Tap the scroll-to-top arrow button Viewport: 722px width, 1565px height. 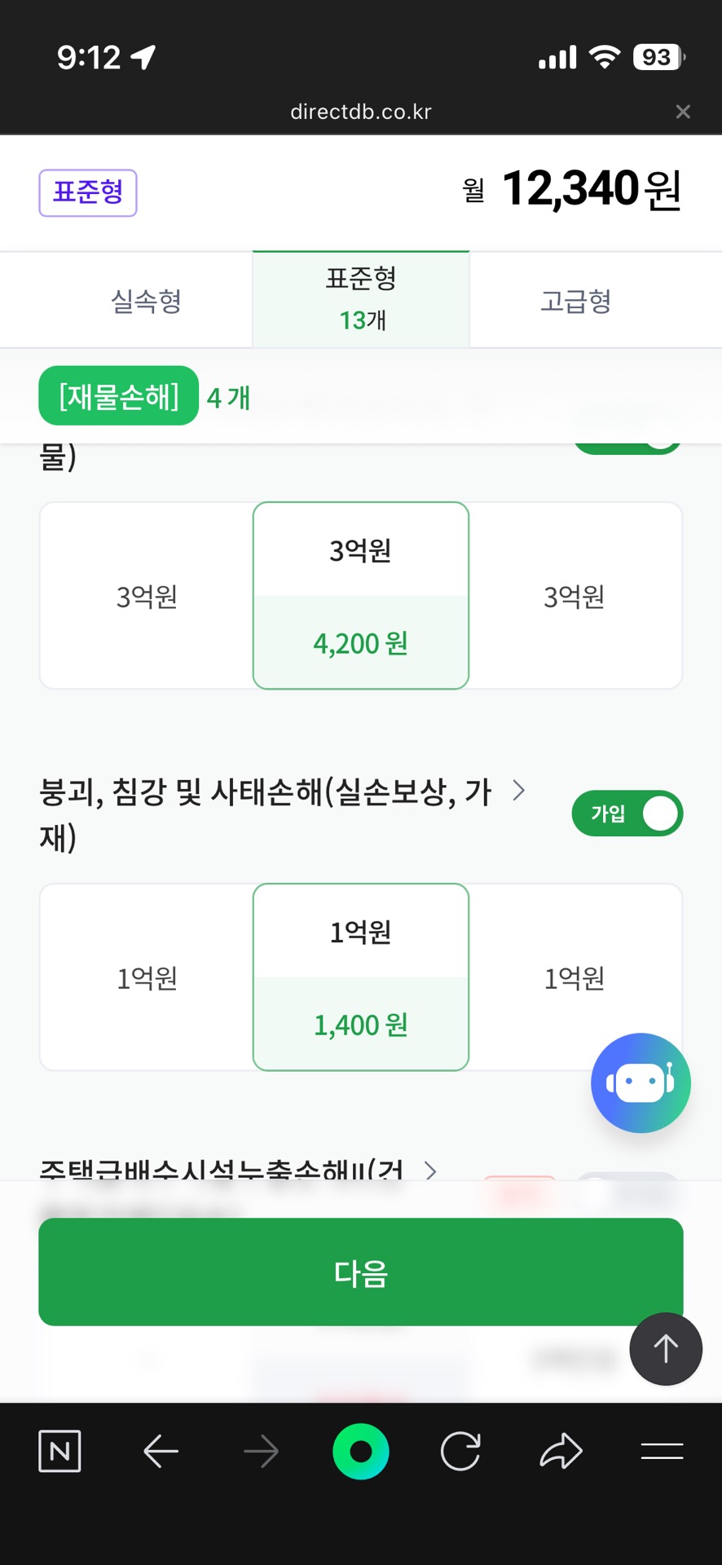tap(665, 1349)
